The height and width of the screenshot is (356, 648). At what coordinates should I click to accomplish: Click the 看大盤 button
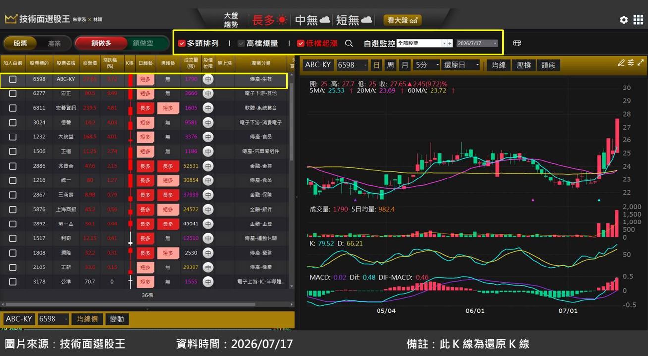402,20
